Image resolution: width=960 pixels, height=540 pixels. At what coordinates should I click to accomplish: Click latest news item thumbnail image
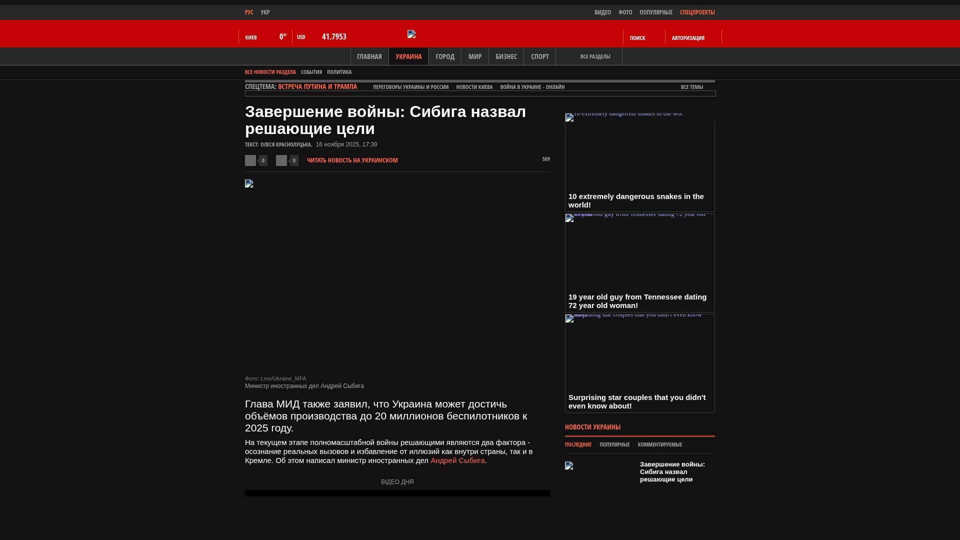(569, 465)
